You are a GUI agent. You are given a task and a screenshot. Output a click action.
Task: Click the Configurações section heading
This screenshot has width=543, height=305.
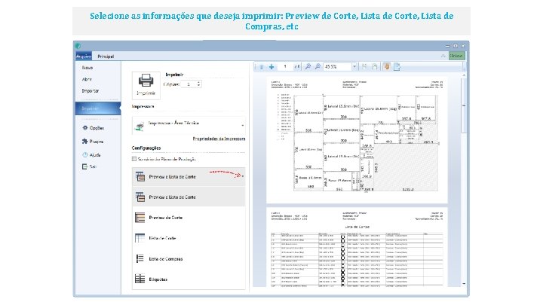click(146, 148)
